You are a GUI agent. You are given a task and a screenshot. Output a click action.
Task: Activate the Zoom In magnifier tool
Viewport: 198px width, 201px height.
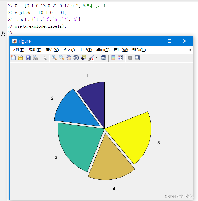[54, 58]
